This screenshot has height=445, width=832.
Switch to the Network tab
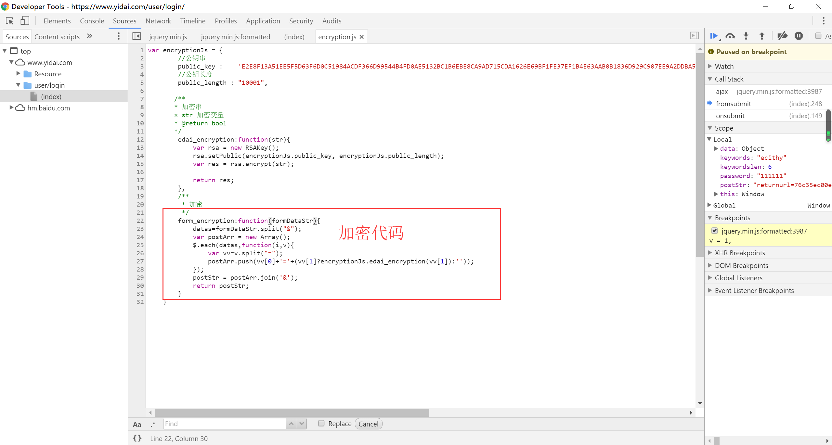158,21
